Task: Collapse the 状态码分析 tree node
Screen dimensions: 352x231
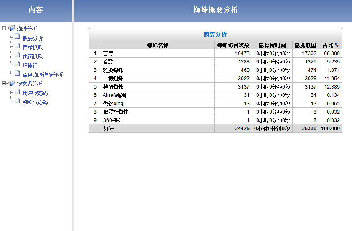Action: point(4,84)
